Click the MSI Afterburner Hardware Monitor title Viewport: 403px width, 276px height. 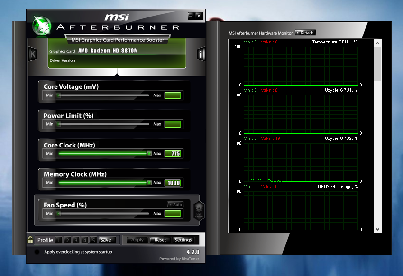point(261,33)
